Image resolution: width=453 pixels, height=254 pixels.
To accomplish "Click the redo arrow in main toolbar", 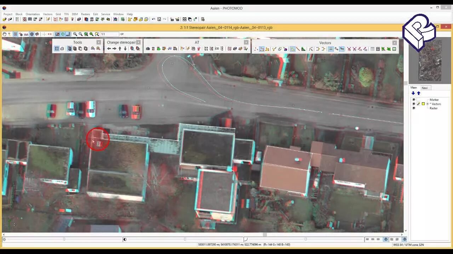I will click(165, 19).
